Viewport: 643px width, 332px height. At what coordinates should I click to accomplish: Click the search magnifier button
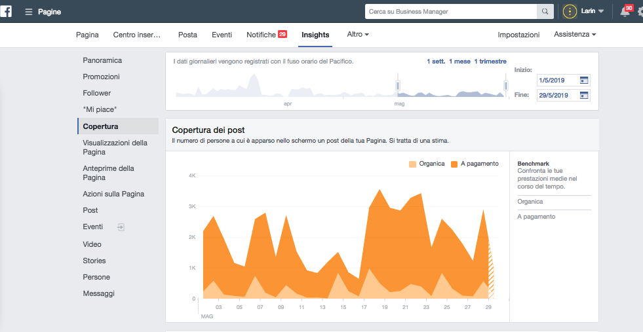[545, 12]
